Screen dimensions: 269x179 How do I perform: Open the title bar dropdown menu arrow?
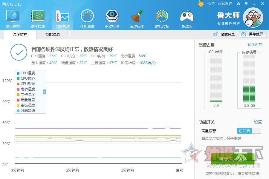tap(246, 4)
